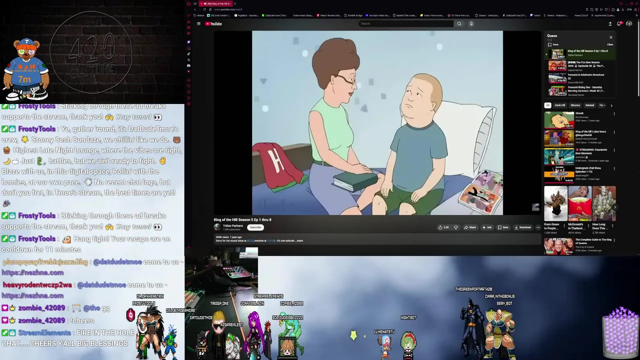Click into the YouTube search field
Viewport: 640px width, 360px height.
click(406, 23)
